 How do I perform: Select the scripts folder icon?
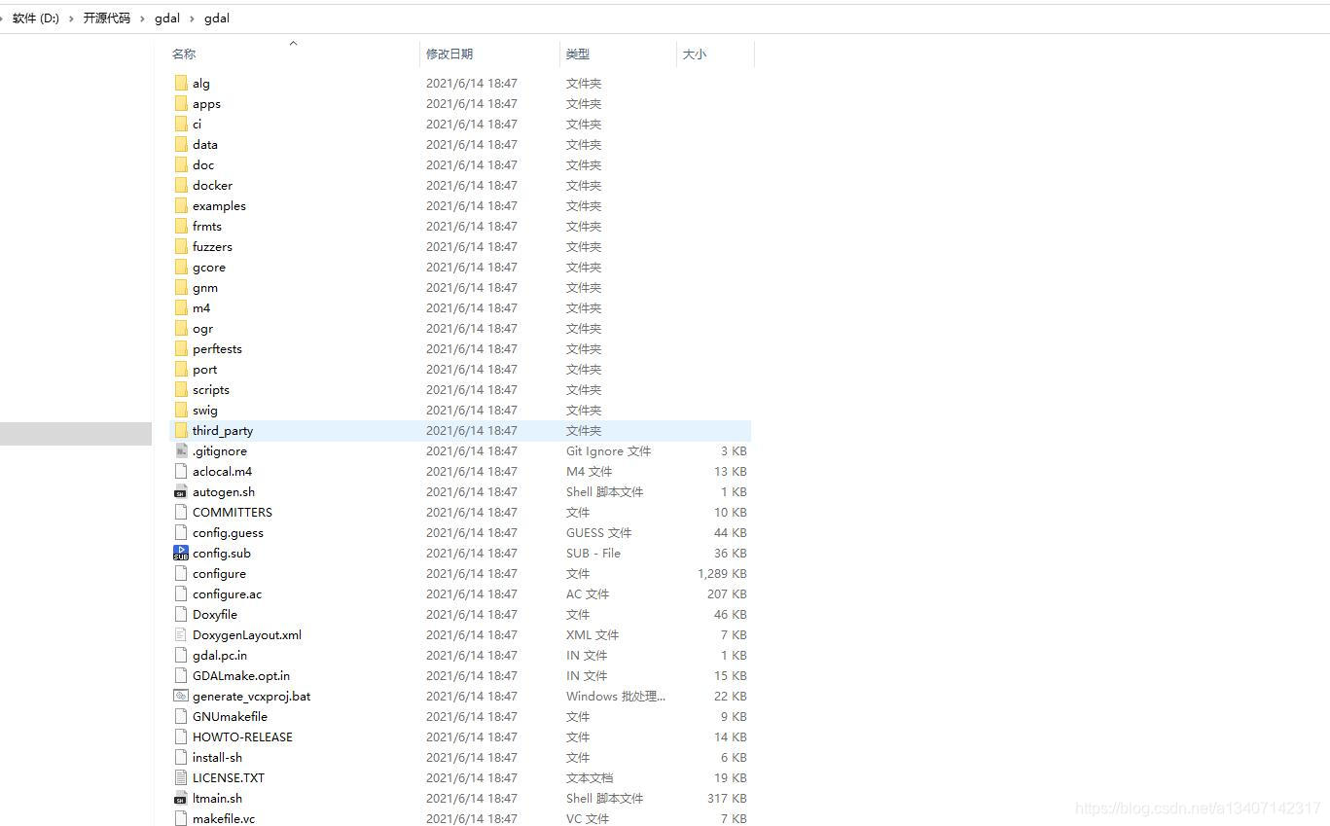[180, 390]
